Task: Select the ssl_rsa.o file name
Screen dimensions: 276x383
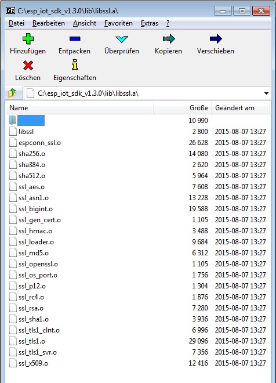Action: tap(31, 308)
